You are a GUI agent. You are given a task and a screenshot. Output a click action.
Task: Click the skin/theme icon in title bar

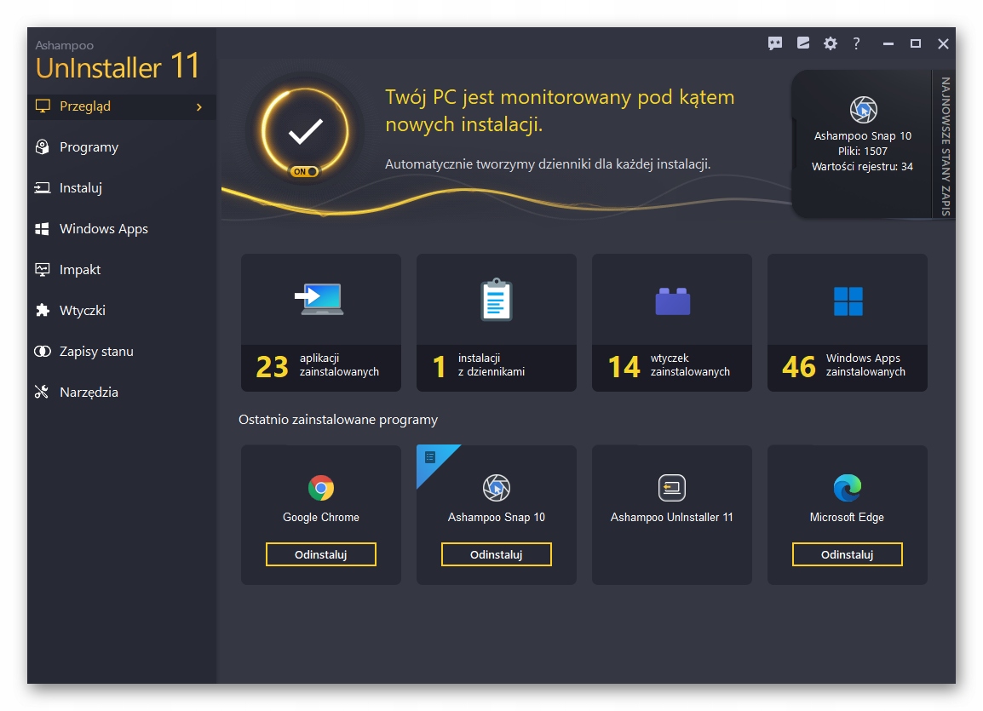pos(803,43)
